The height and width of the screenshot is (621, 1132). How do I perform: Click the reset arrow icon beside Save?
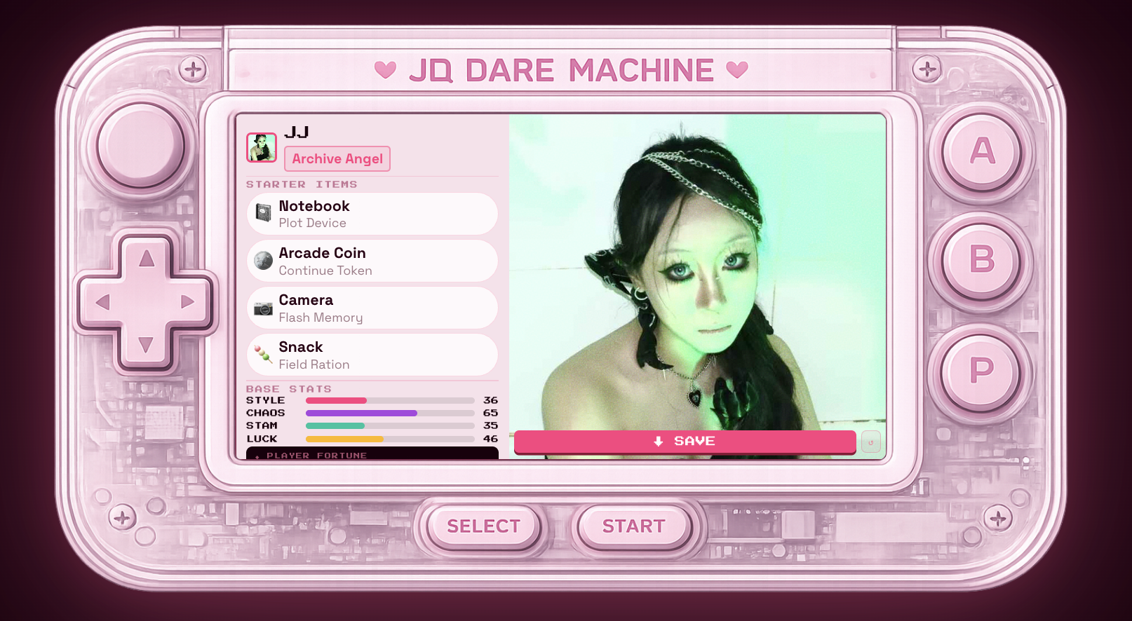[x=871, y=442]
